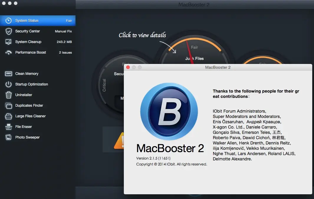The height and width of the screenshot is (199, 314).
Task: Click the 'Manual Fix' status text
Action: tap(63, 31)
